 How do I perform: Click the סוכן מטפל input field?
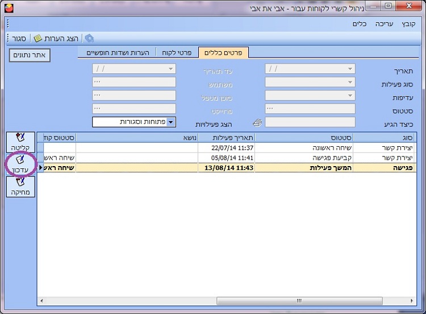pos(134,96)
